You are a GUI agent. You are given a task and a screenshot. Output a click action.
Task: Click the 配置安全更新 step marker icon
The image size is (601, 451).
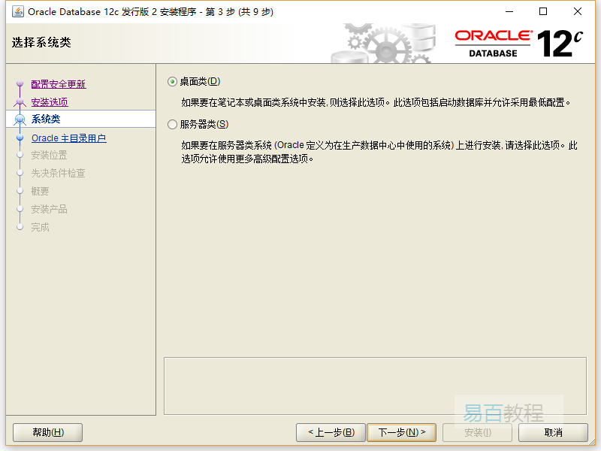(20, 85)
